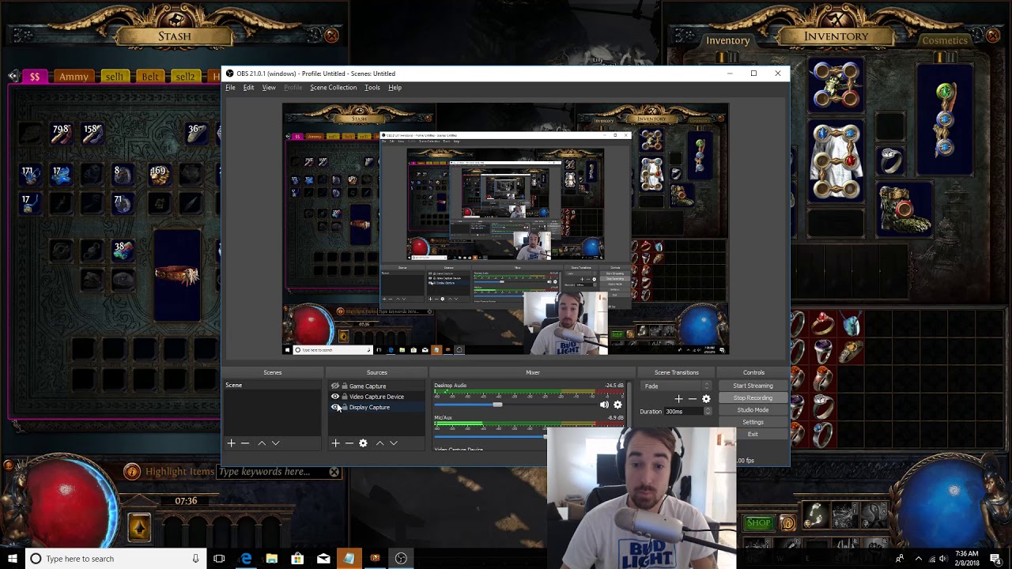Toggle lock on Display Capture source

click(x=344, y=407)
